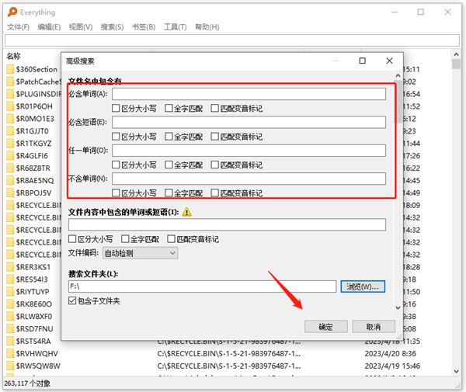Screen dimensions: 466x392
Task: Enable 全字匹配 under file content field
Action: point(125,239)
